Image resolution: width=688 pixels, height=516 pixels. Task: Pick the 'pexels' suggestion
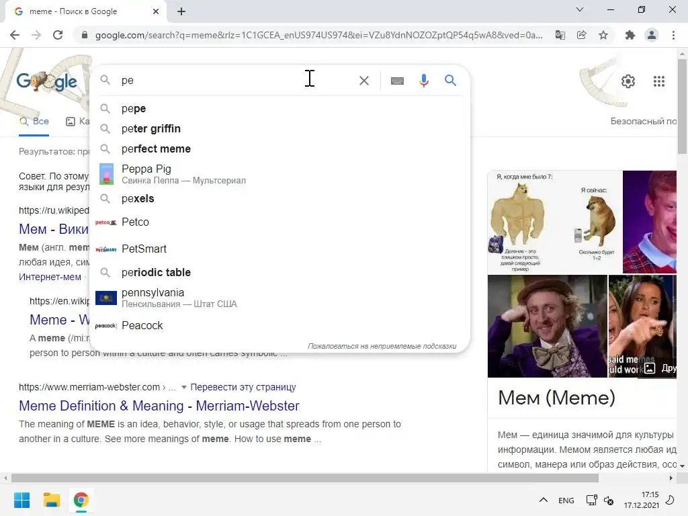tap(279, 199)
